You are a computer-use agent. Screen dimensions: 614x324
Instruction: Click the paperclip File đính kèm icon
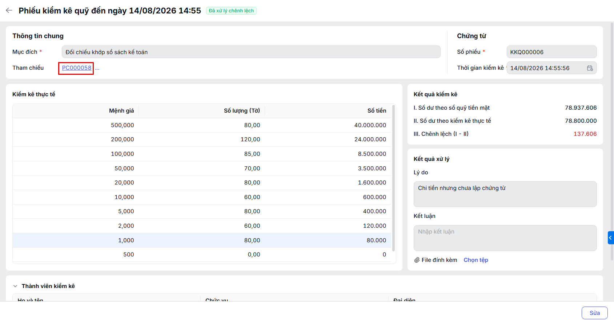coord(417,260)
